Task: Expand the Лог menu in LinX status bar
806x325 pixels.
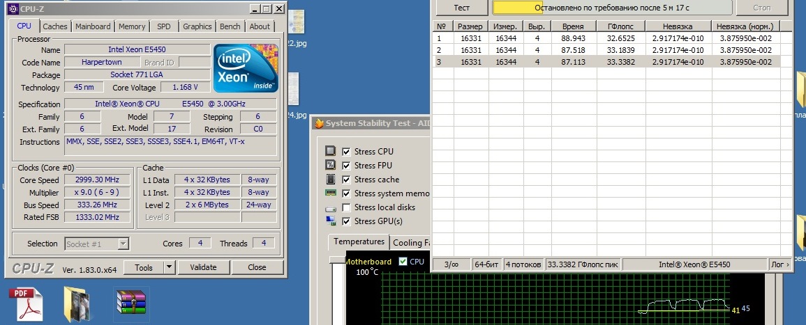Action: tap(779, 264)
